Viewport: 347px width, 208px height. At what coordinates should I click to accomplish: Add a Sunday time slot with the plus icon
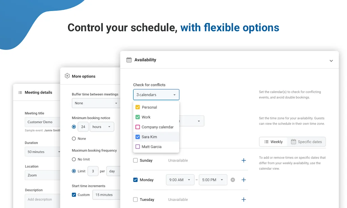click(x=244, y=160)
